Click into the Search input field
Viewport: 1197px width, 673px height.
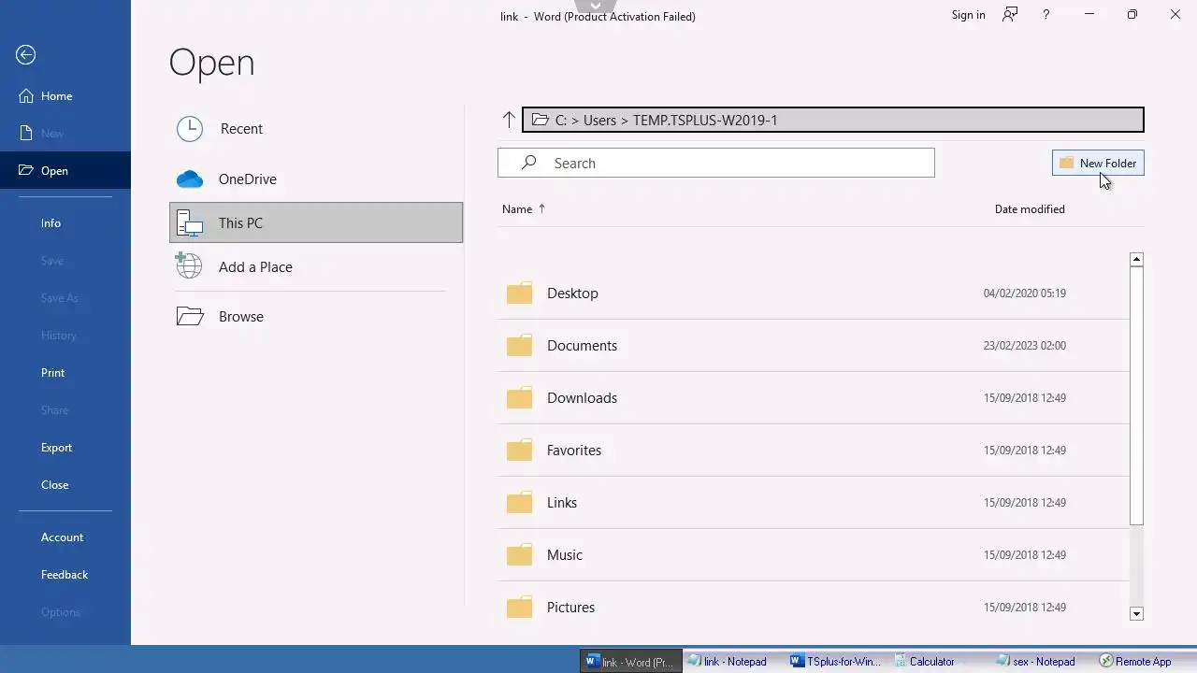716,163
